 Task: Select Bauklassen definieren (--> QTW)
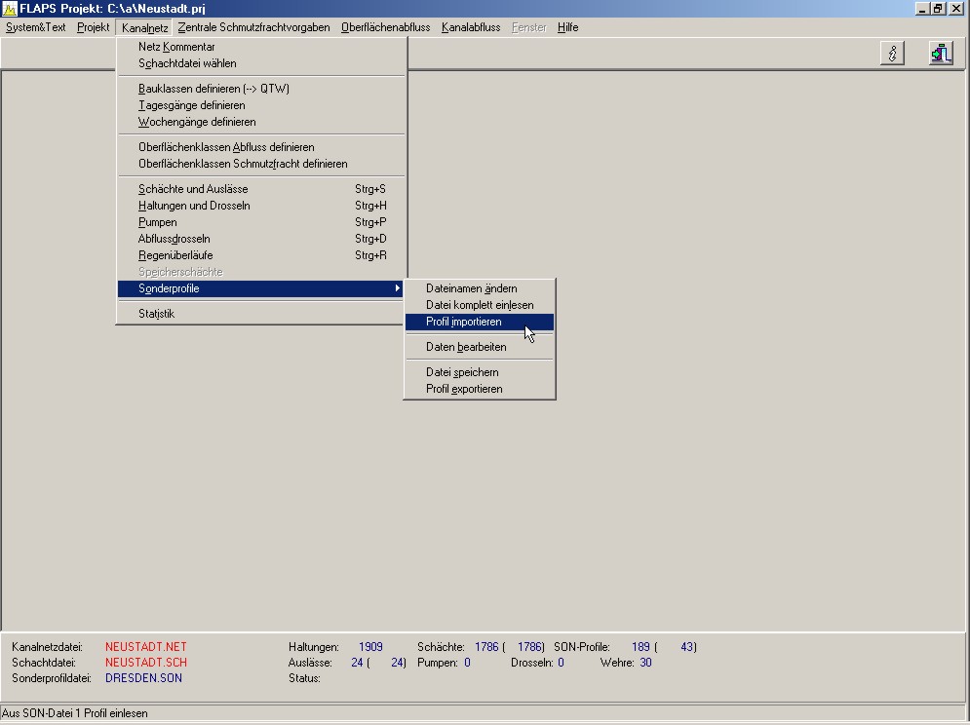[261, 89]
